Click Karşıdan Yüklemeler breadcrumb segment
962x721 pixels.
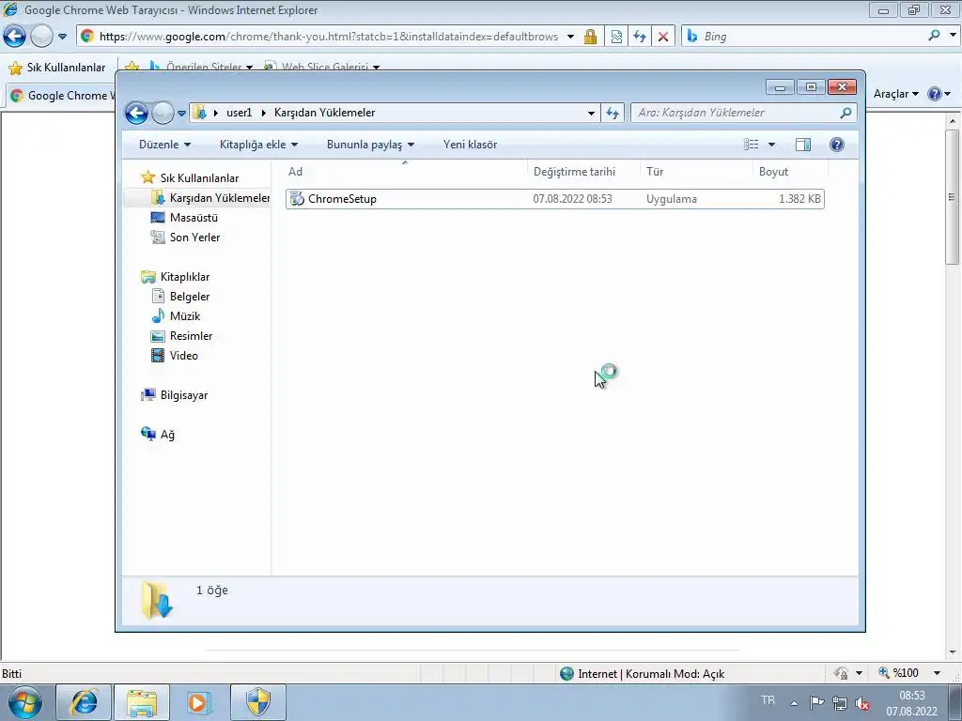324,113
